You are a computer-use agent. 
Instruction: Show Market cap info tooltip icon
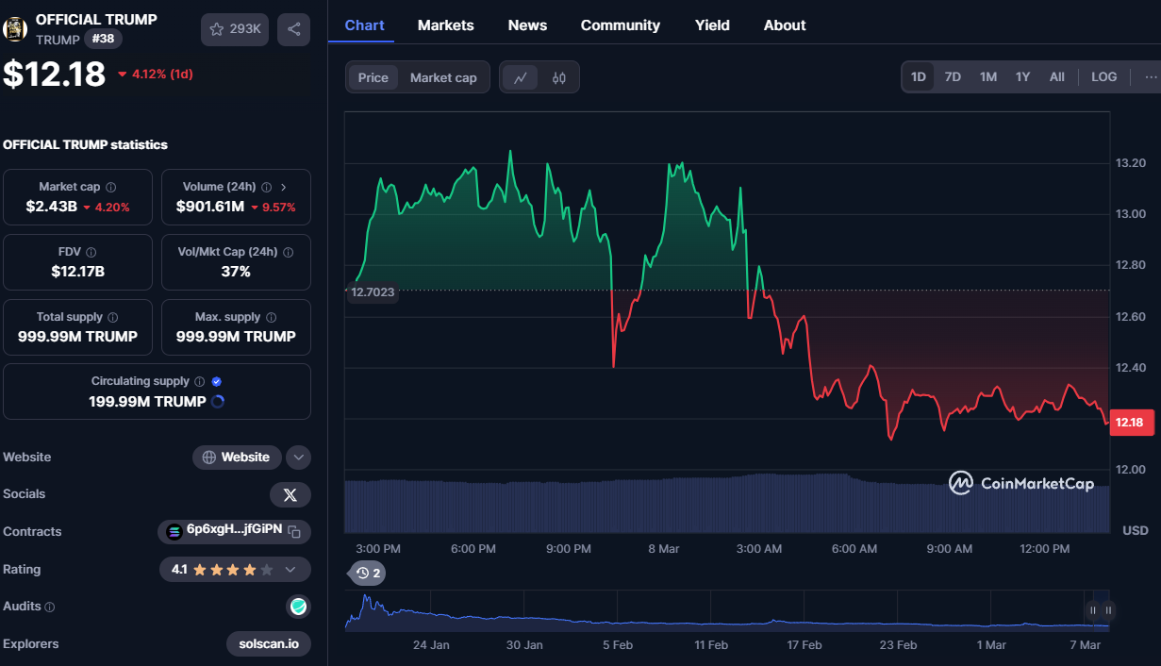tap(111, 188)
